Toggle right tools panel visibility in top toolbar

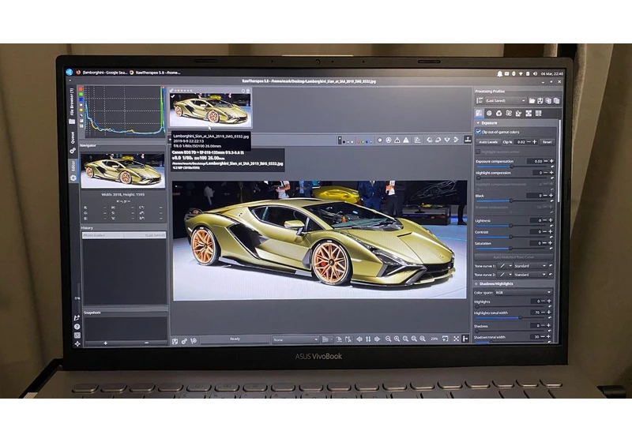468,140
